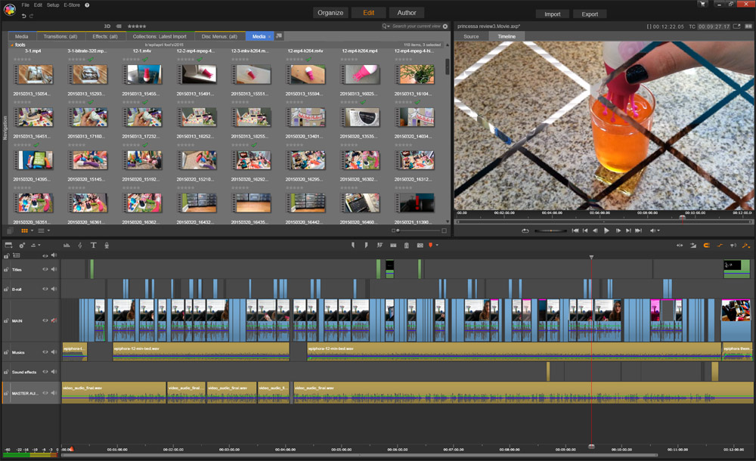Collapse the fools folder triangle
This screenshot has height=461, width=756.
pyautogui.click(x=11, y=45)
